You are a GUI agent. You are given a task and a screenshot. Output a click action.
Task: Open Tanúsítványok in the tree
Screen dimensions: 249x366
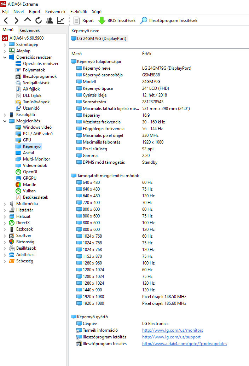tap(33, 102)
